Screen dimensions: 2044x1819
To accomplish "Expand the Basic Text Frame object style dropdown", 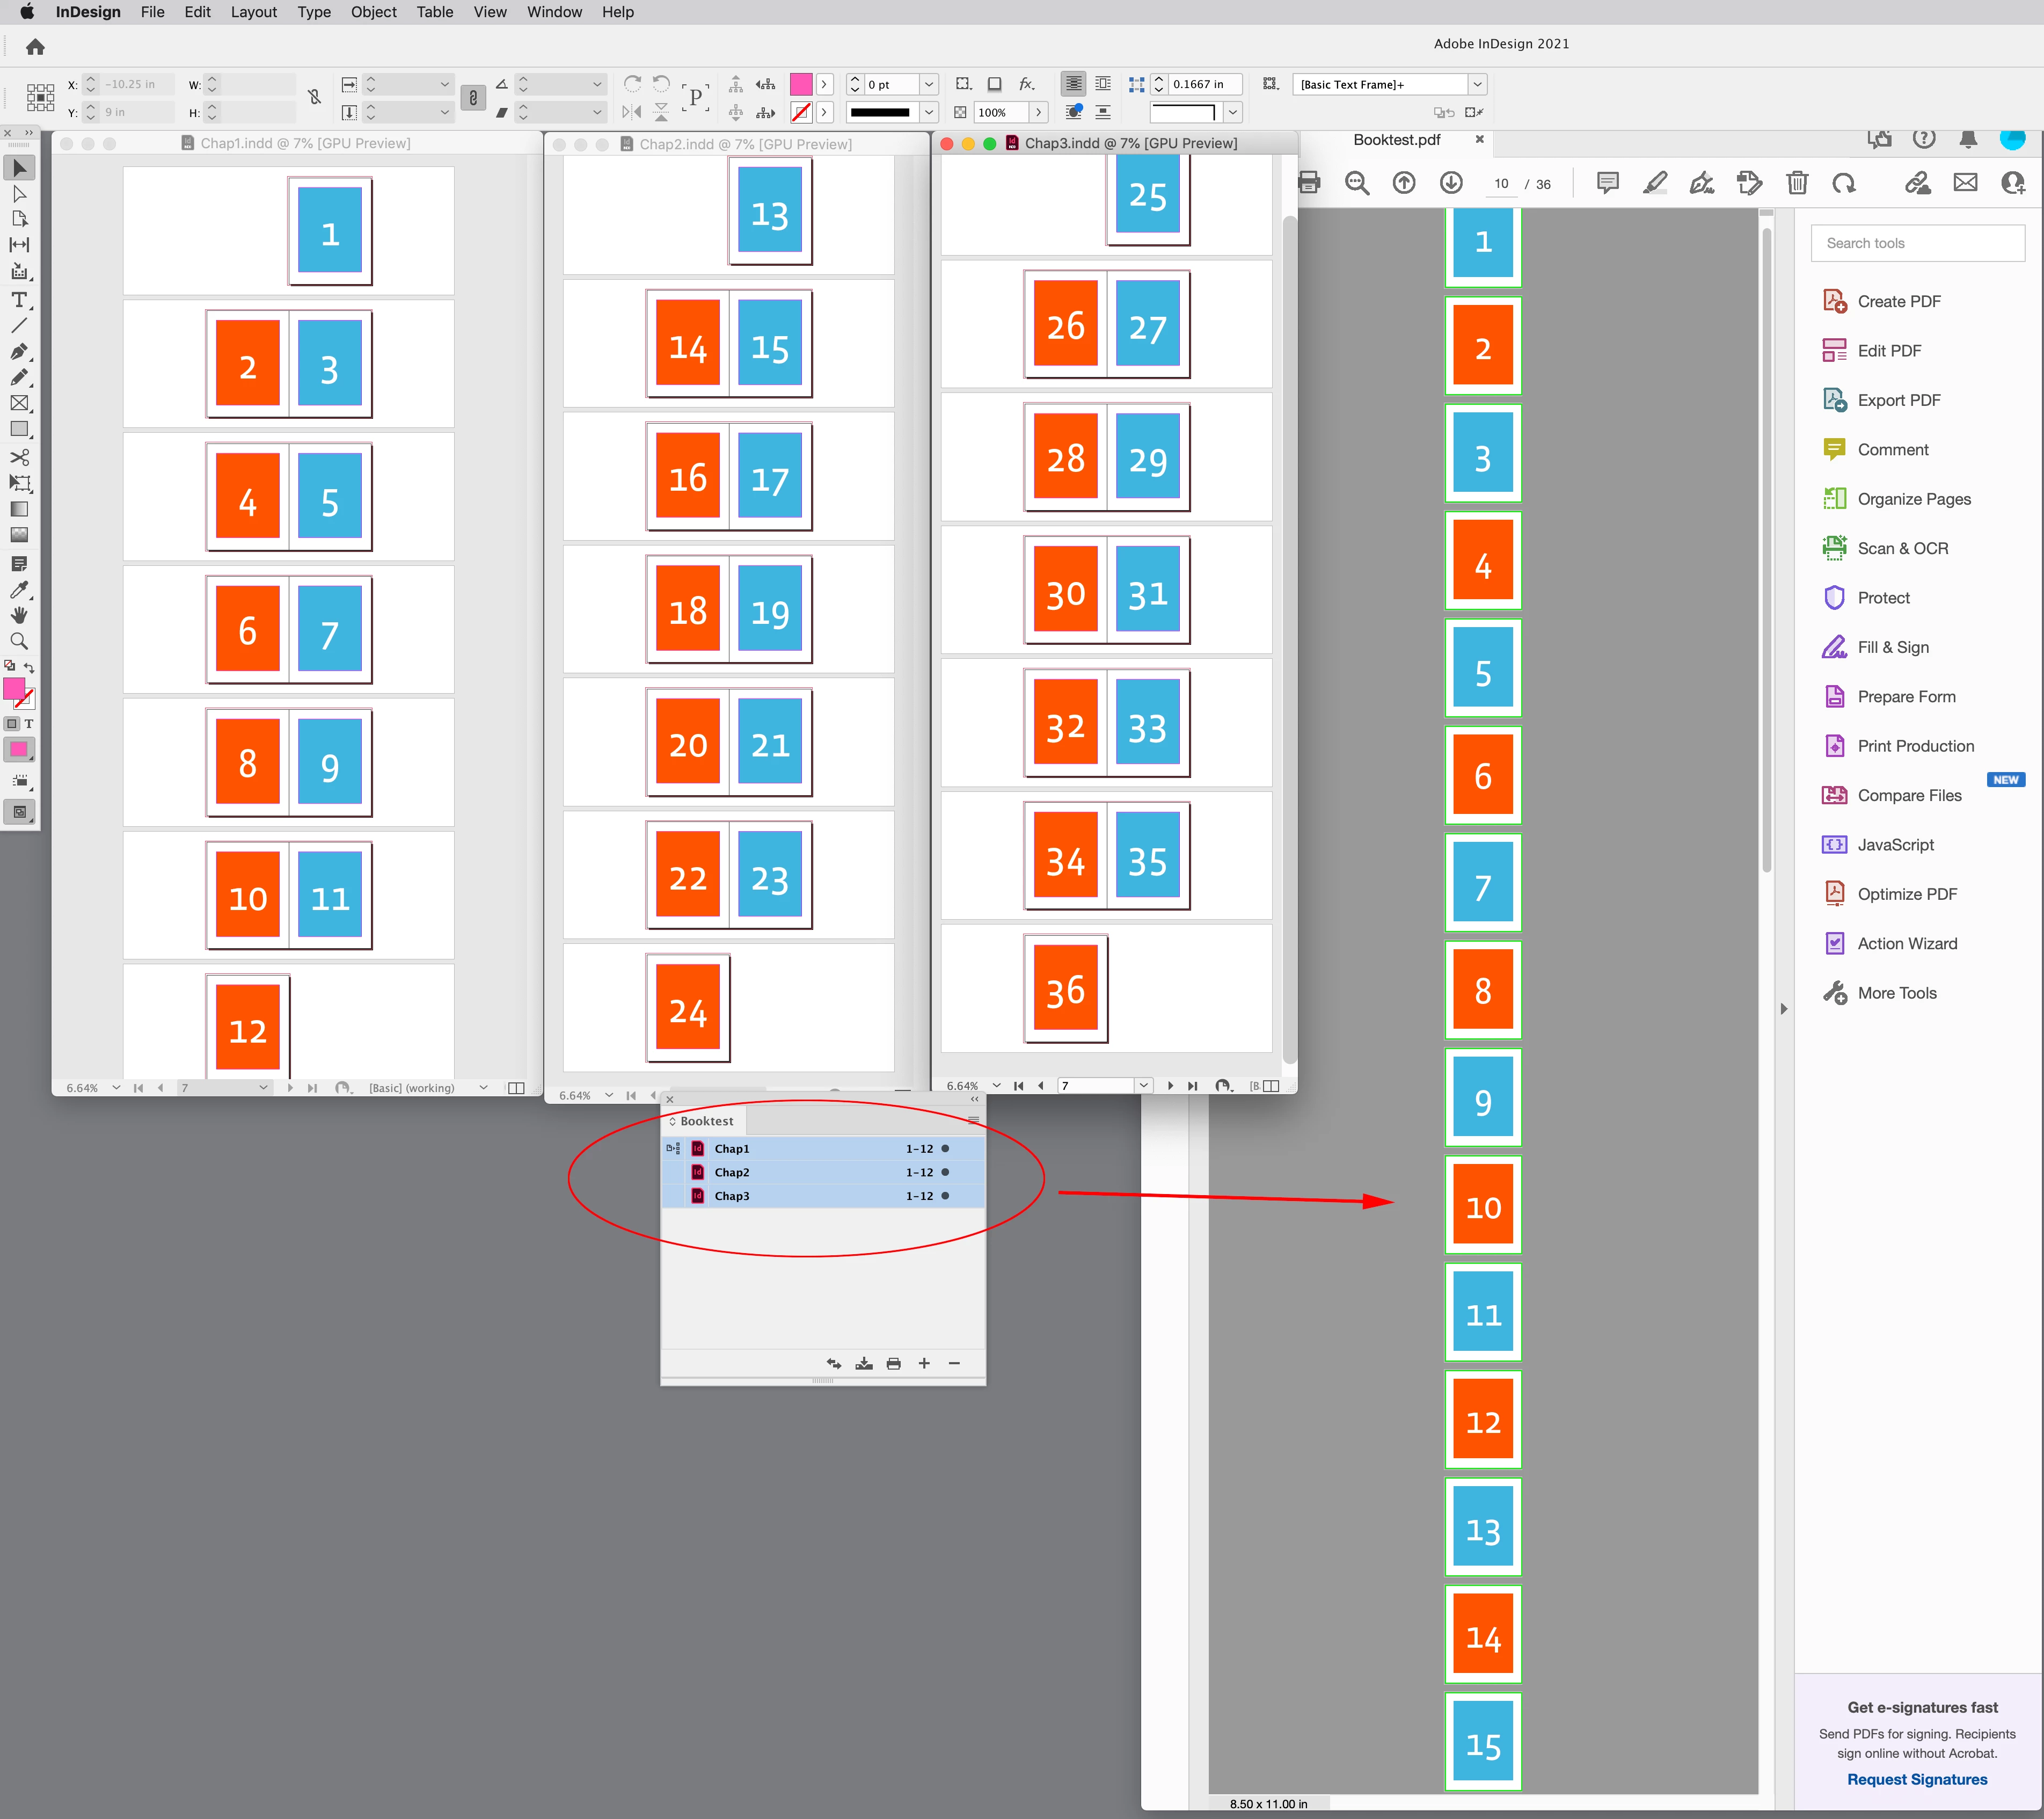I will tap(1477, 85).
